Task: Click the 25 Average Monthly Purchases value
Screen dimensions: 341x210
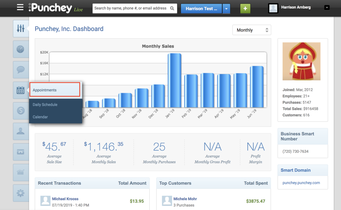Action: 159,147
